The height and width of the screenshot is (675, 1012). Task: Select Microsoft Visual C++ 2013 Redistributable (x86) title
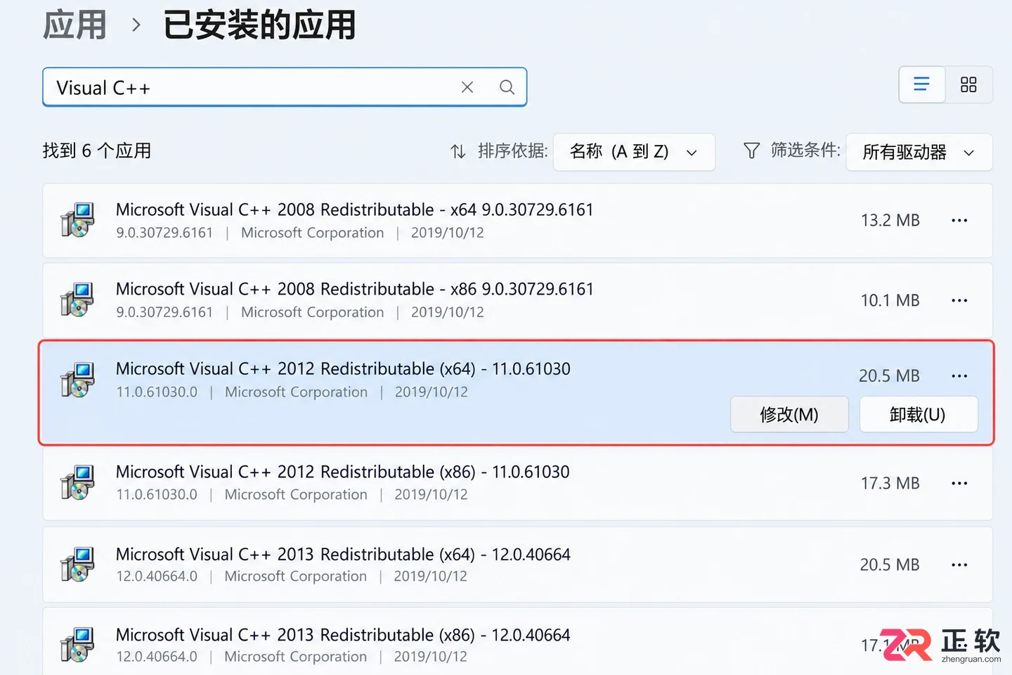[343, 635]
